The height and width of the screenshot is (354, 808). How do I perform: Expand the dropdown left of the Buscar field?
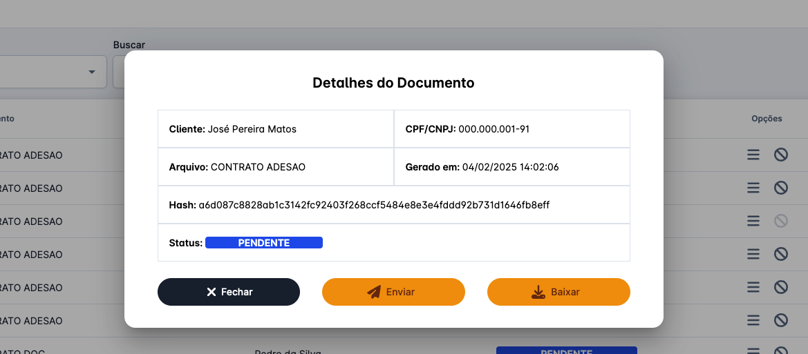pyautogui.click(x=91, y=72)
